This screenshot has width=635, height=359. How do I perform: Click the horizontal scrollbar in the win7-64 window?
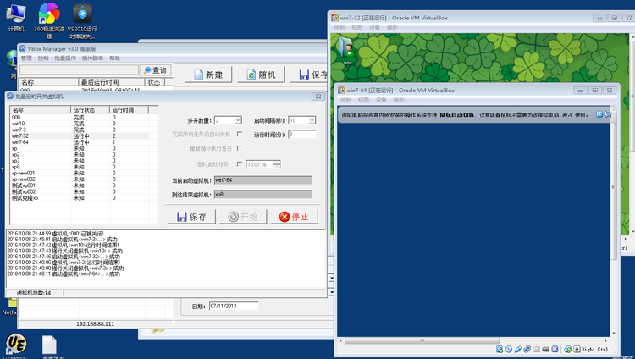422,340
